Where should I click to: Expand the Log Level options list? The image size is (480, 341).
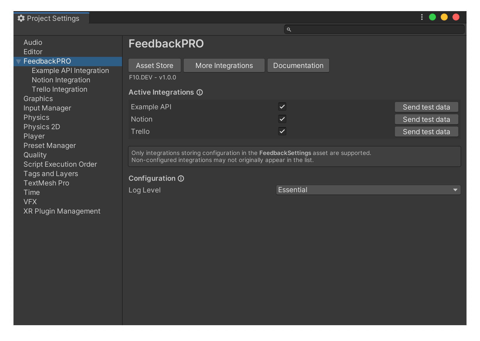tap(455, 190)
